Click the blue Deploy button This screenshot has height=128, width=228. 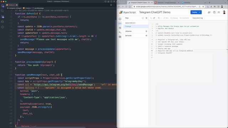[x=196, y=12]
